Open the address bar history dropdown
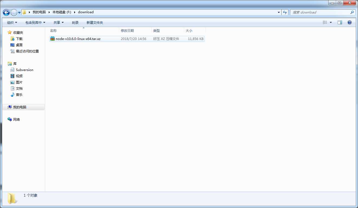The image size is (358, 208). [279, 12]
